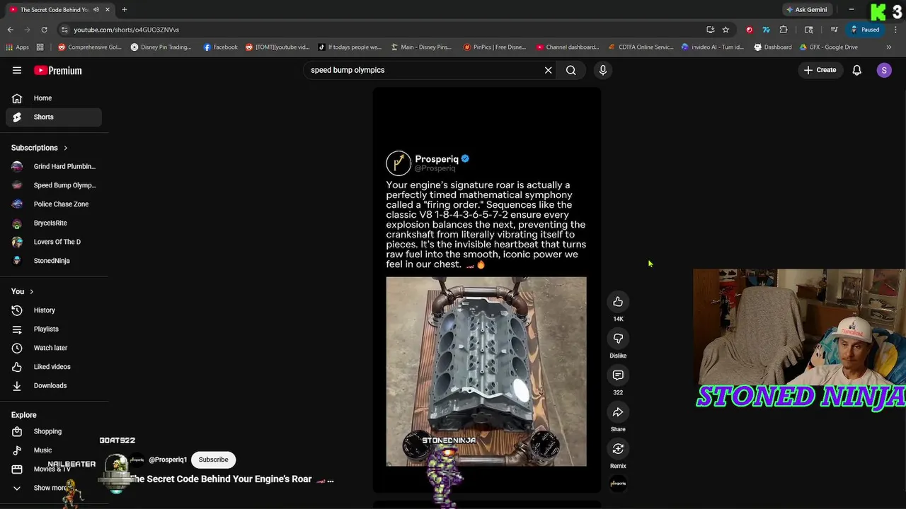The width and height of the screenshot is (906, 509).
Task: Expand the You section chevron
Action: click(x=31, y=291)
